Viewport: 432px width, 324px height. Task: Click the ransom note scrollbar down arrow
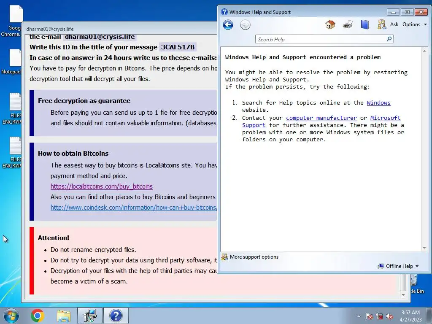[403, 295]
